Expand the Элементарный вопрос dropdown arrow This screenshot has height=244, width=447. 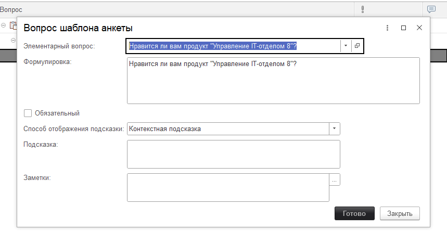pyautogui.click(x=346, y=46)
